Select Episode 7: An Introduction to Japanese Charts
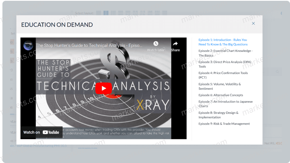Image resolution: width=290 pixels, height=163 pixels. pos(225,104)
